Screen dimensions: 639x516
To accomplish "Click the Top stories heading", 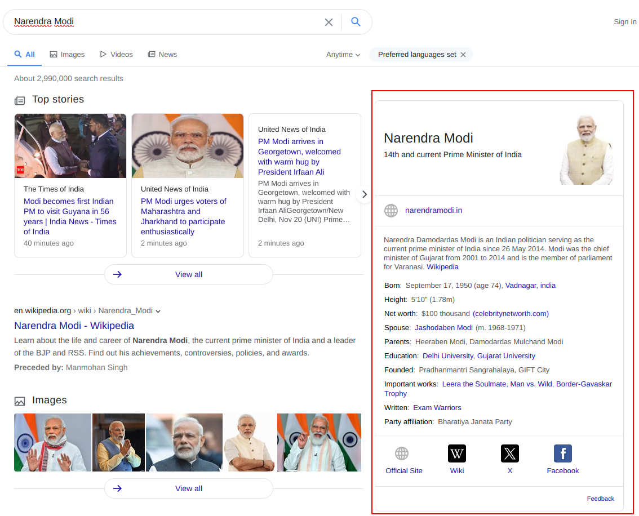I will tap(58, 99).
